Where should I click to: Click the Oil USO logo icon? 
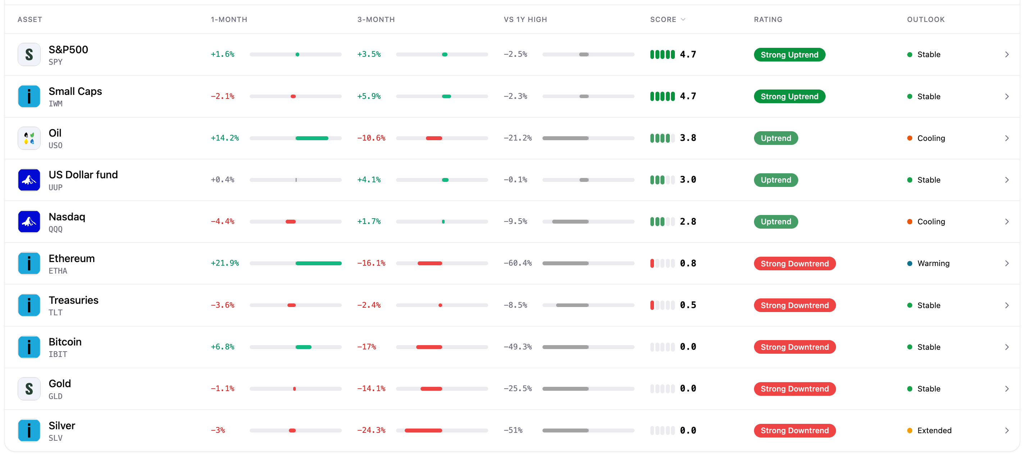[x=29, y=138]
